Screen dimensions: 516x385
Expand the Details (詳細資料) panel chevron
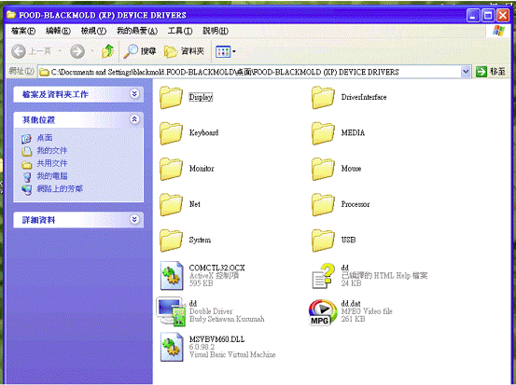coord(134,219)
